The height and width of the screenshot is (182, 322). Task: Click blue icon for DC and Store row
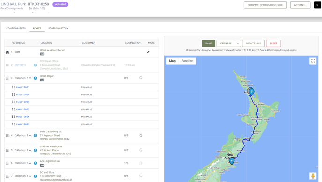pyautogui.click(x=35, y=176)
